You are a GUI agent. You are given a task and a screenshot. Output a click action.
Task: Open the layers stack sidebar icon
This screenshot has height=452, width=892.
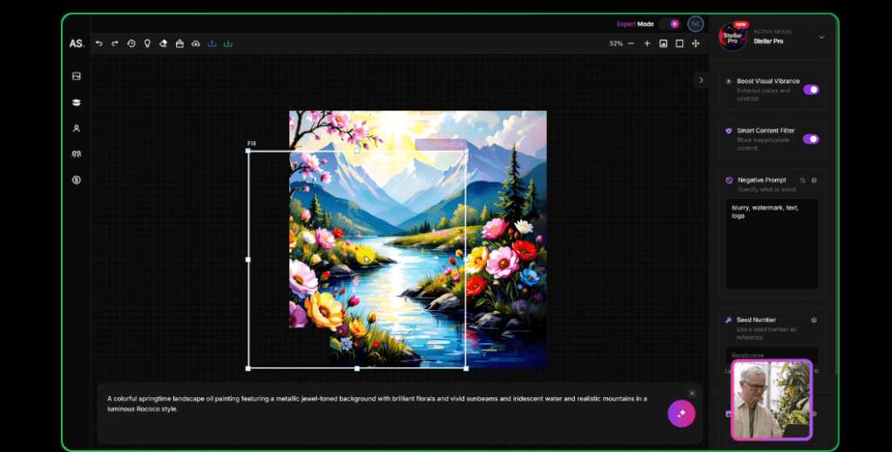point(77,103)
